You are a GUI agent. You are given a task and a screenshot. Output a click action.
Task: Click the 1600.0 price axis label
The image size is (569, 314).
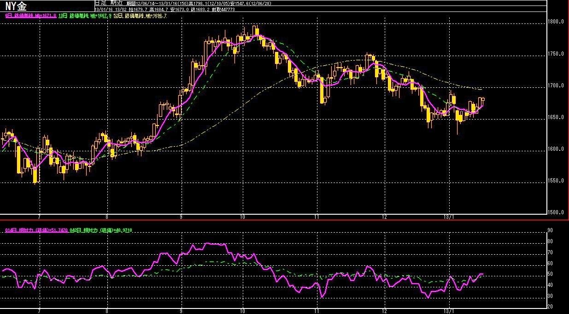[557, 149]
